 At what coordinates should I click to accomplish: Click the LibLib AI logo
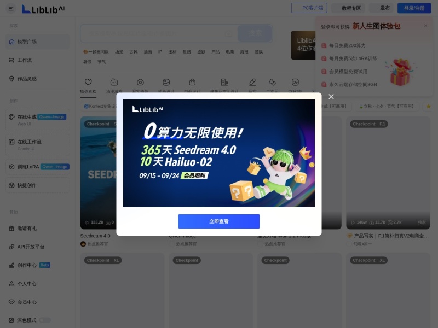pyautogui.click(x=43, y=9)
